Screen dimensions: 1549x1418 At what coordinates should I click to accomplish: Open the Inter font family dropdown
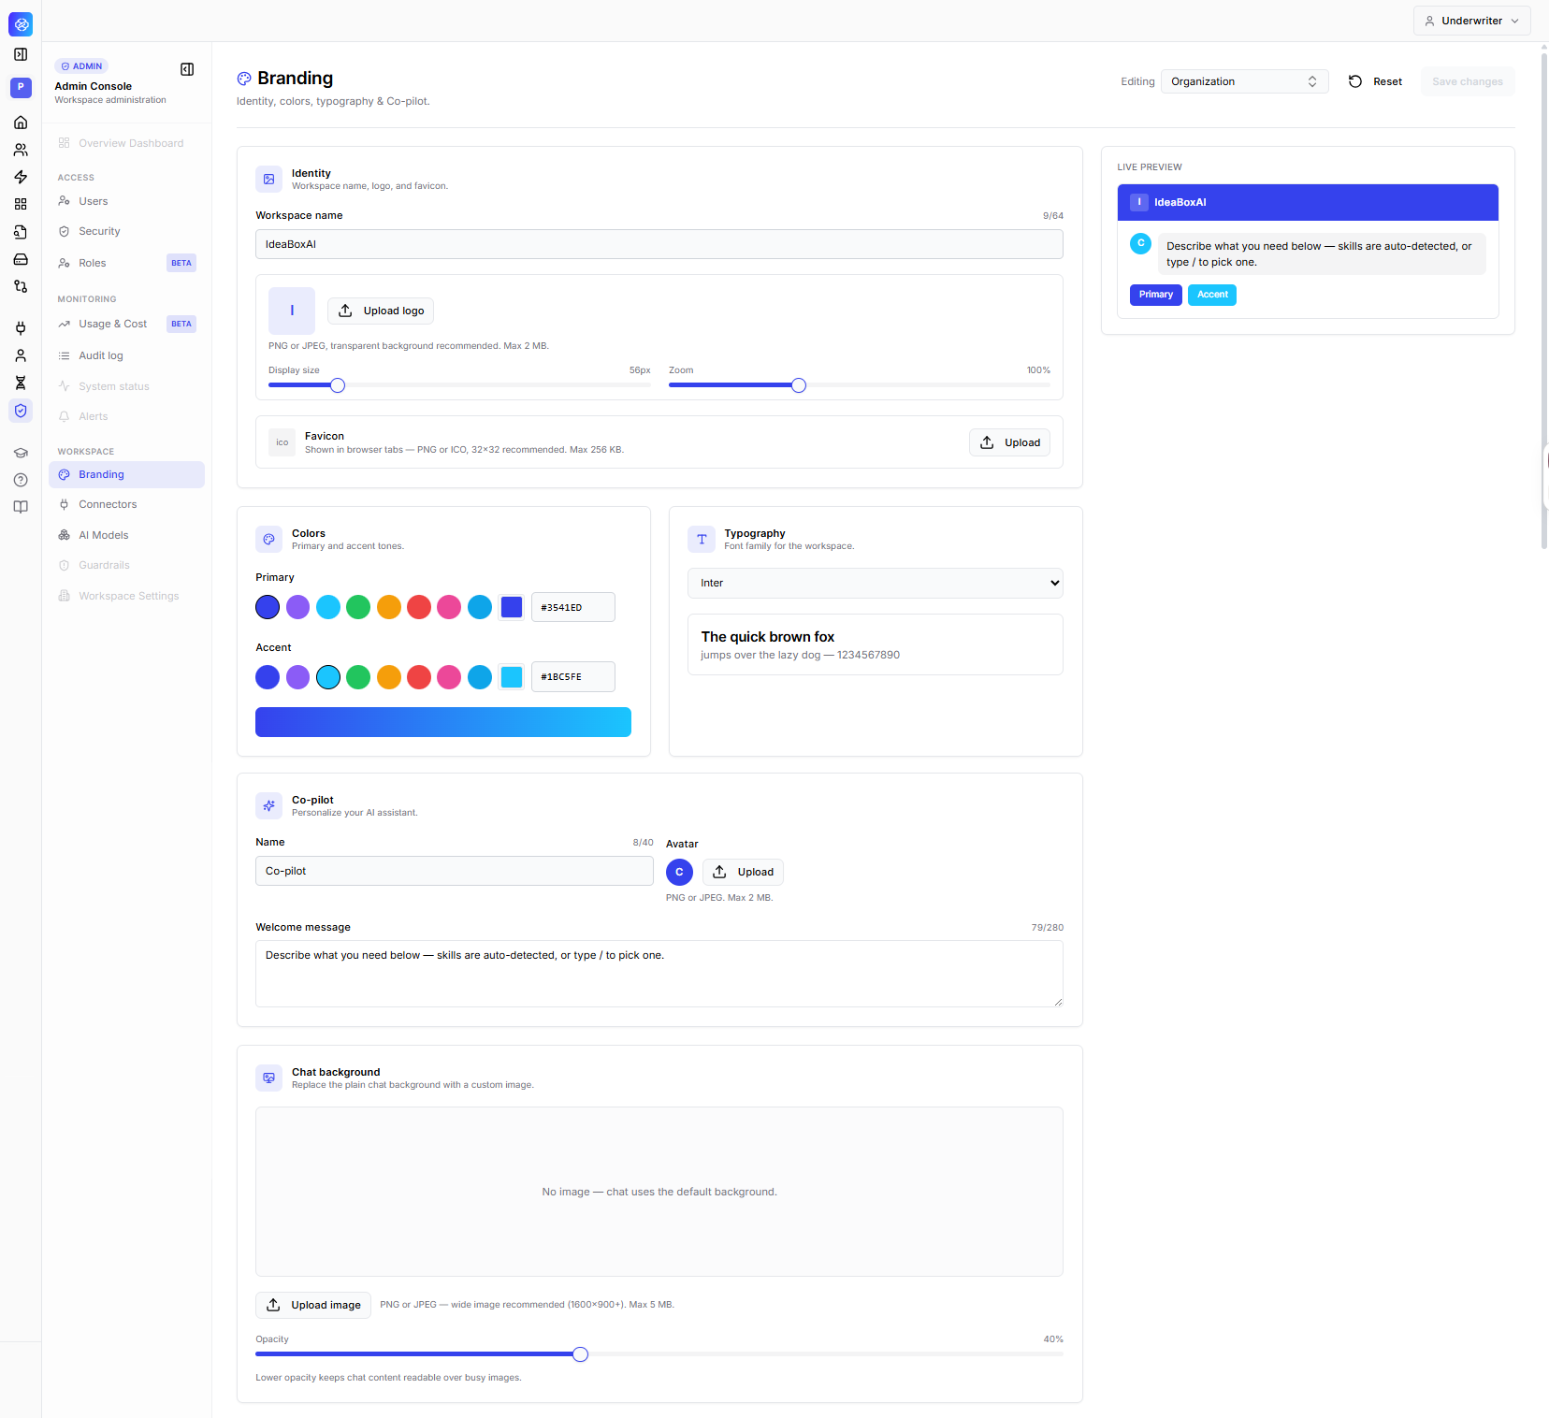[875, 583]
